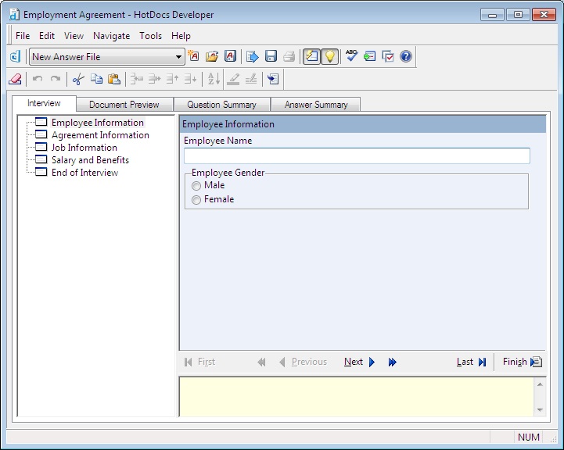Viewport: 564px width, 450px height.
Task: Open the View menu
Action: 74,36
